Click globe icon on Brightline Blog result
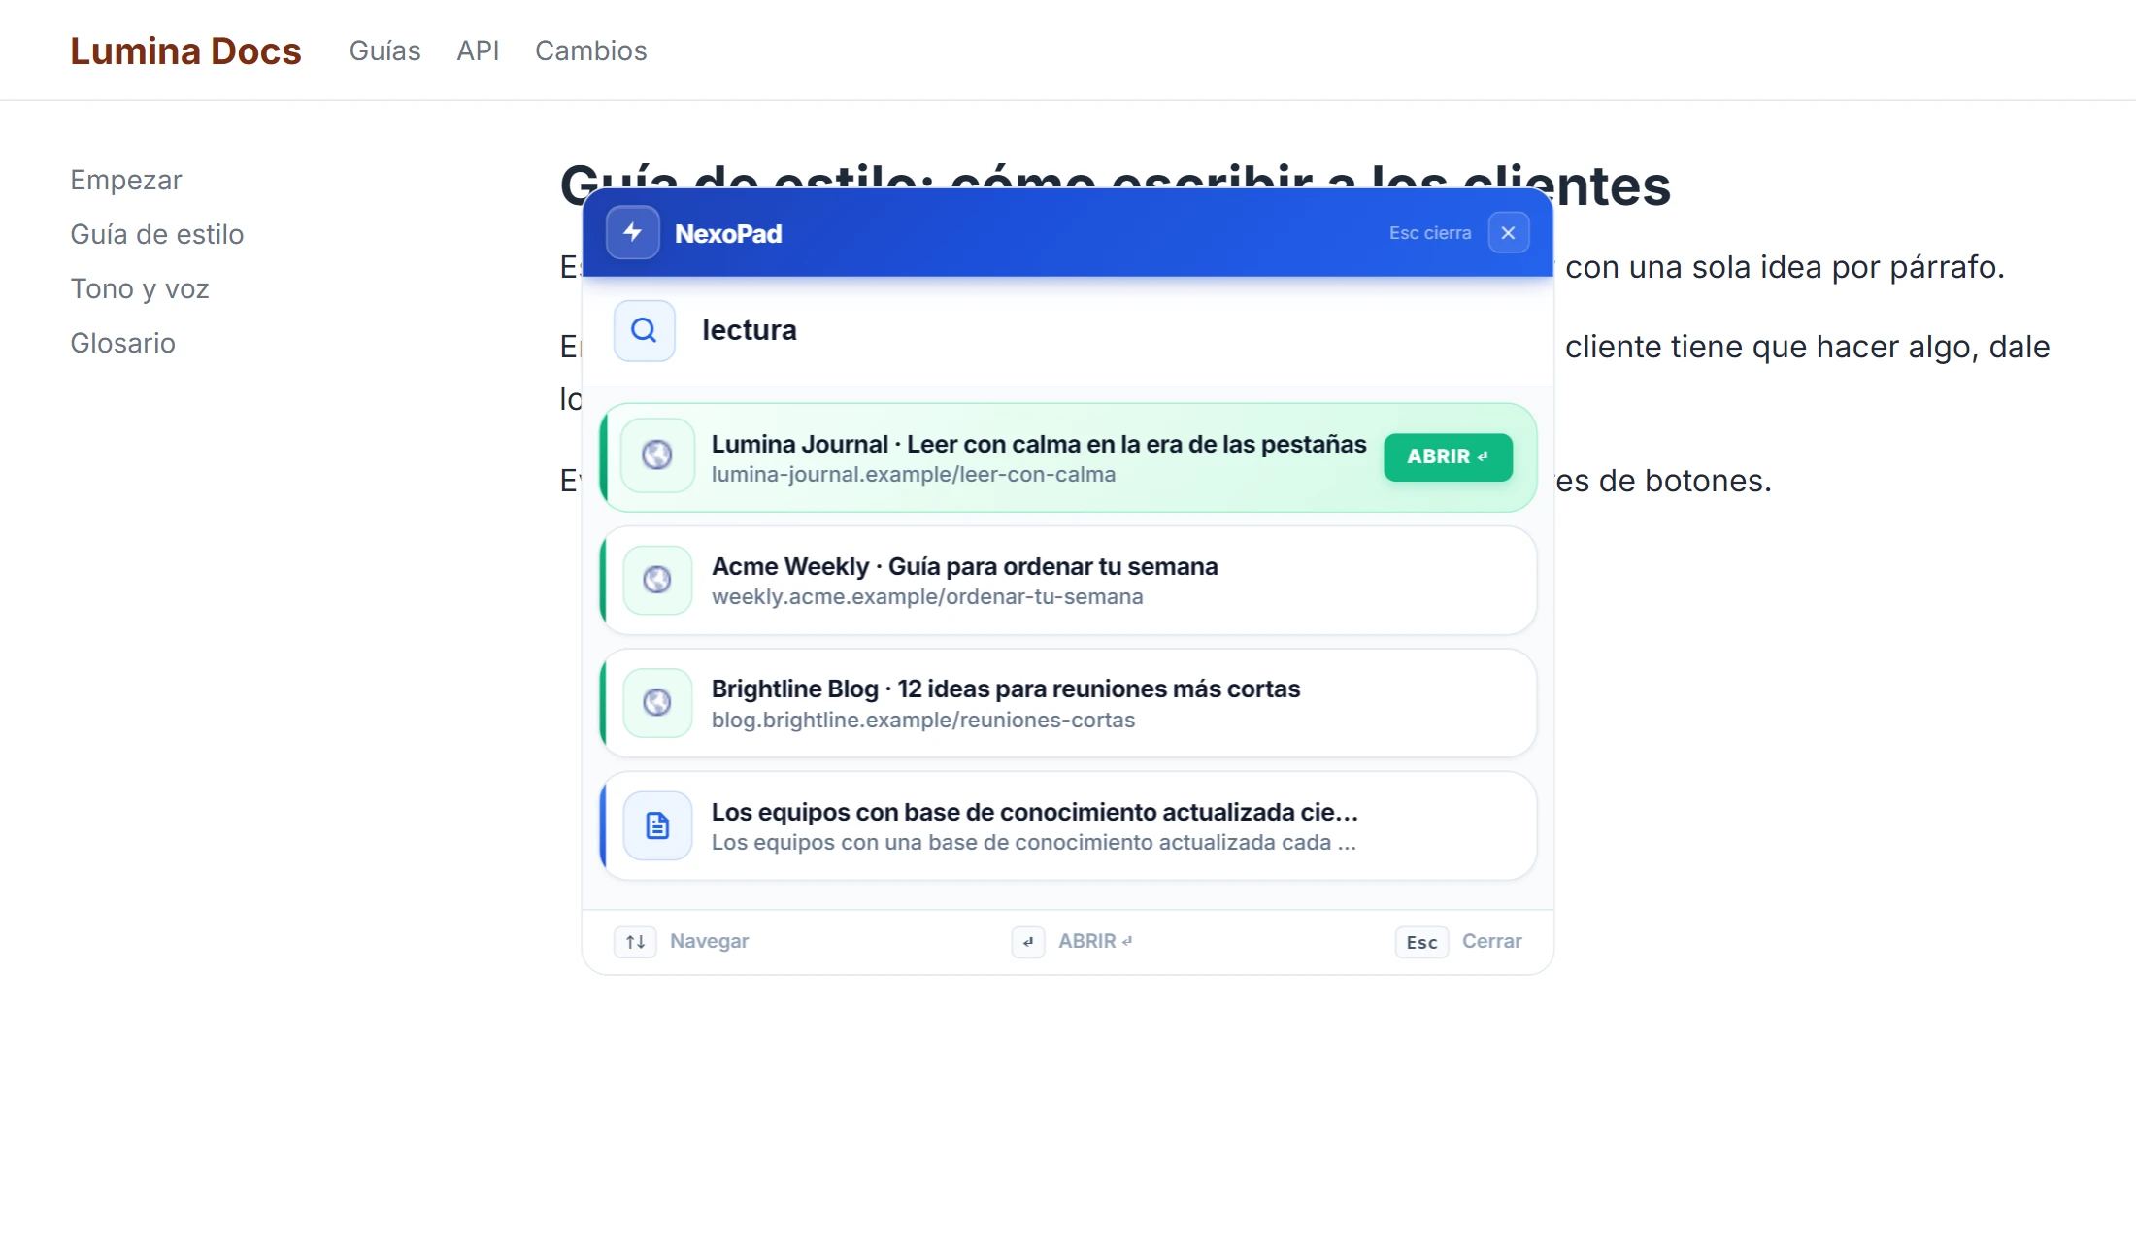The height and width of the screenshot is (1243, 2136). pyautogui.click(x=657, y=702)
